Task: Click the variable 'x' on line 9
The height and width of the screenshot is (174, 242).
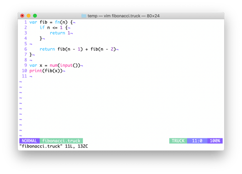Action: [x=41, y=65]
